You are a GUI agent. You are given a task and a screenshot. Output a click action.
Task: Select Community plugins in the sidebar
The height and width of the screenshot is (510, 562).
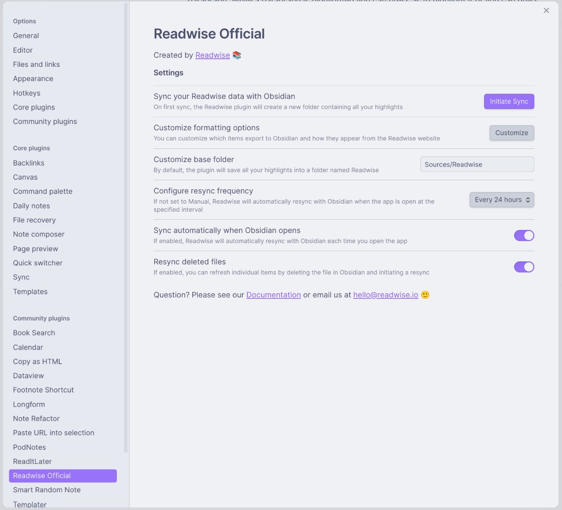[45, 122]
